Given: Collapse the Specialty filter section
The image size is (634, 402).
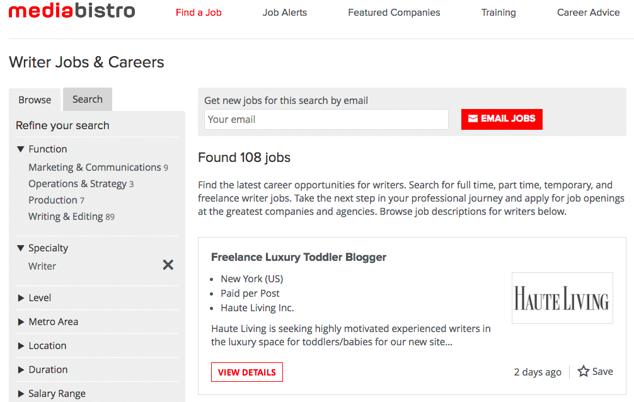Looking at the screenshot, I should coord(20,248).
